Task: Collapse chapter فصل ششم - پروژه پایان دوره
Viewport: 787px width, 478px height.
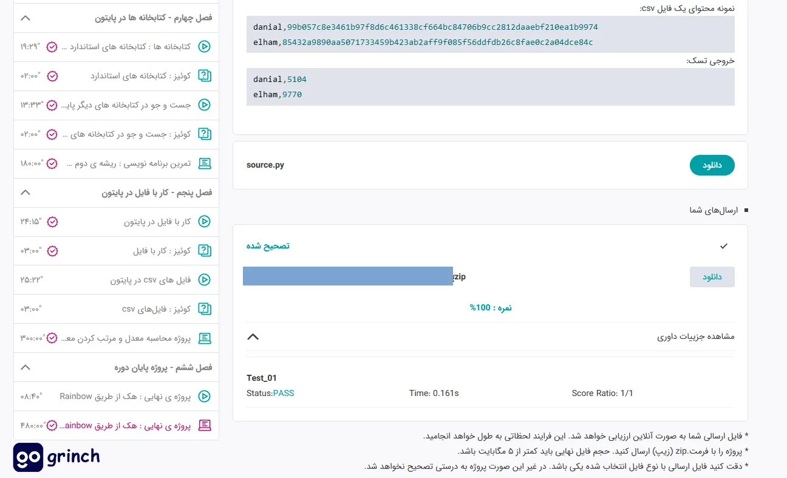Action: (26, 367)
